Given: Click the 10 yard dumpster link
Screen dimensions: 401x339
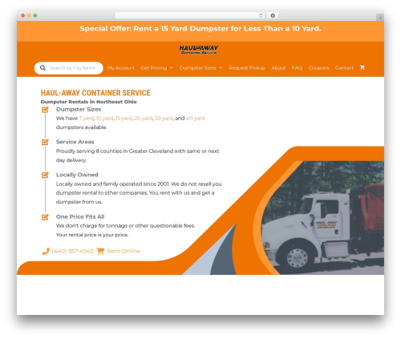Looking at the screenshot, I should point(104,119).
